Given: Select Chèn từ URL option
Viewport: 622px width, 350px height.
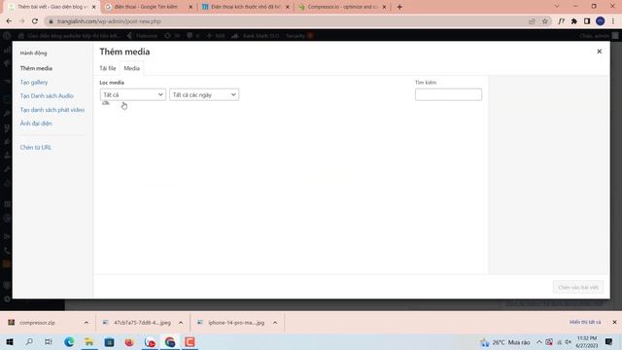Looking at the screenshot, I should pyautogui.click(x=36, y=147).
